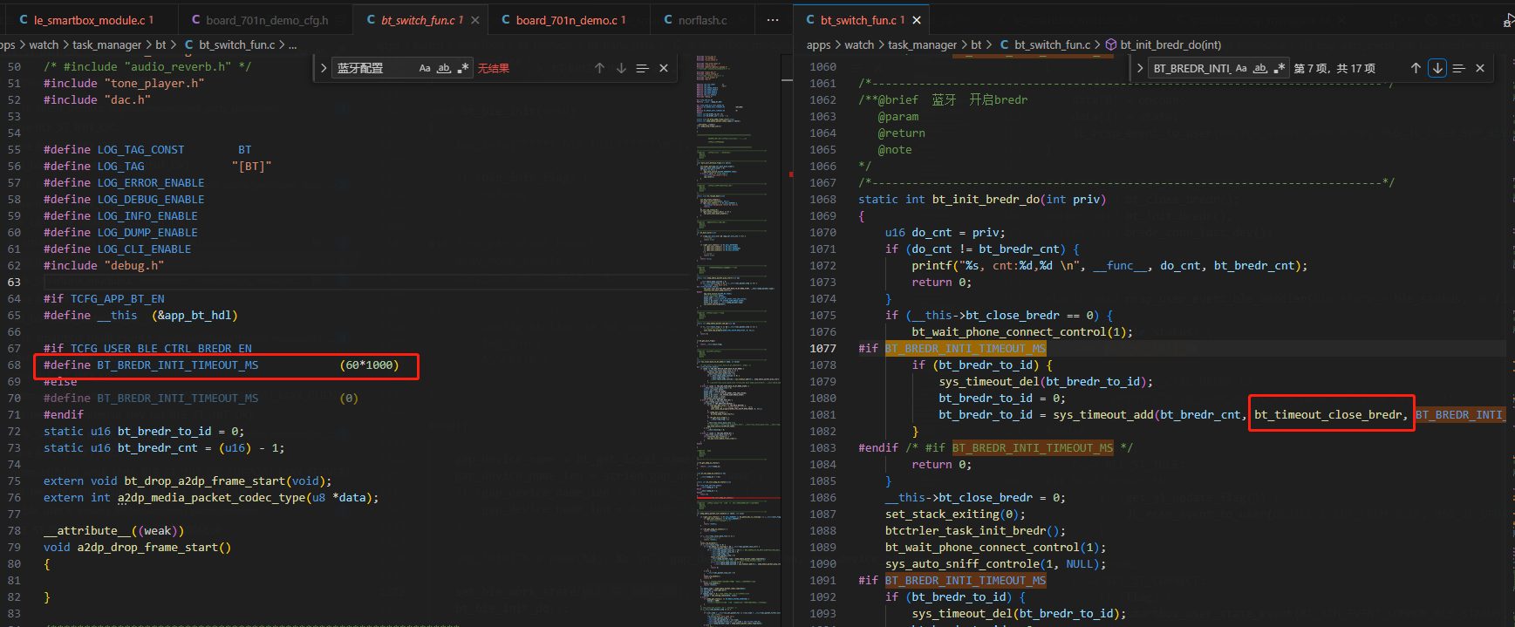This screenshot has height=627, width=1515.
Task: Find next match in left find widget
Action: [x=621, y=68]
